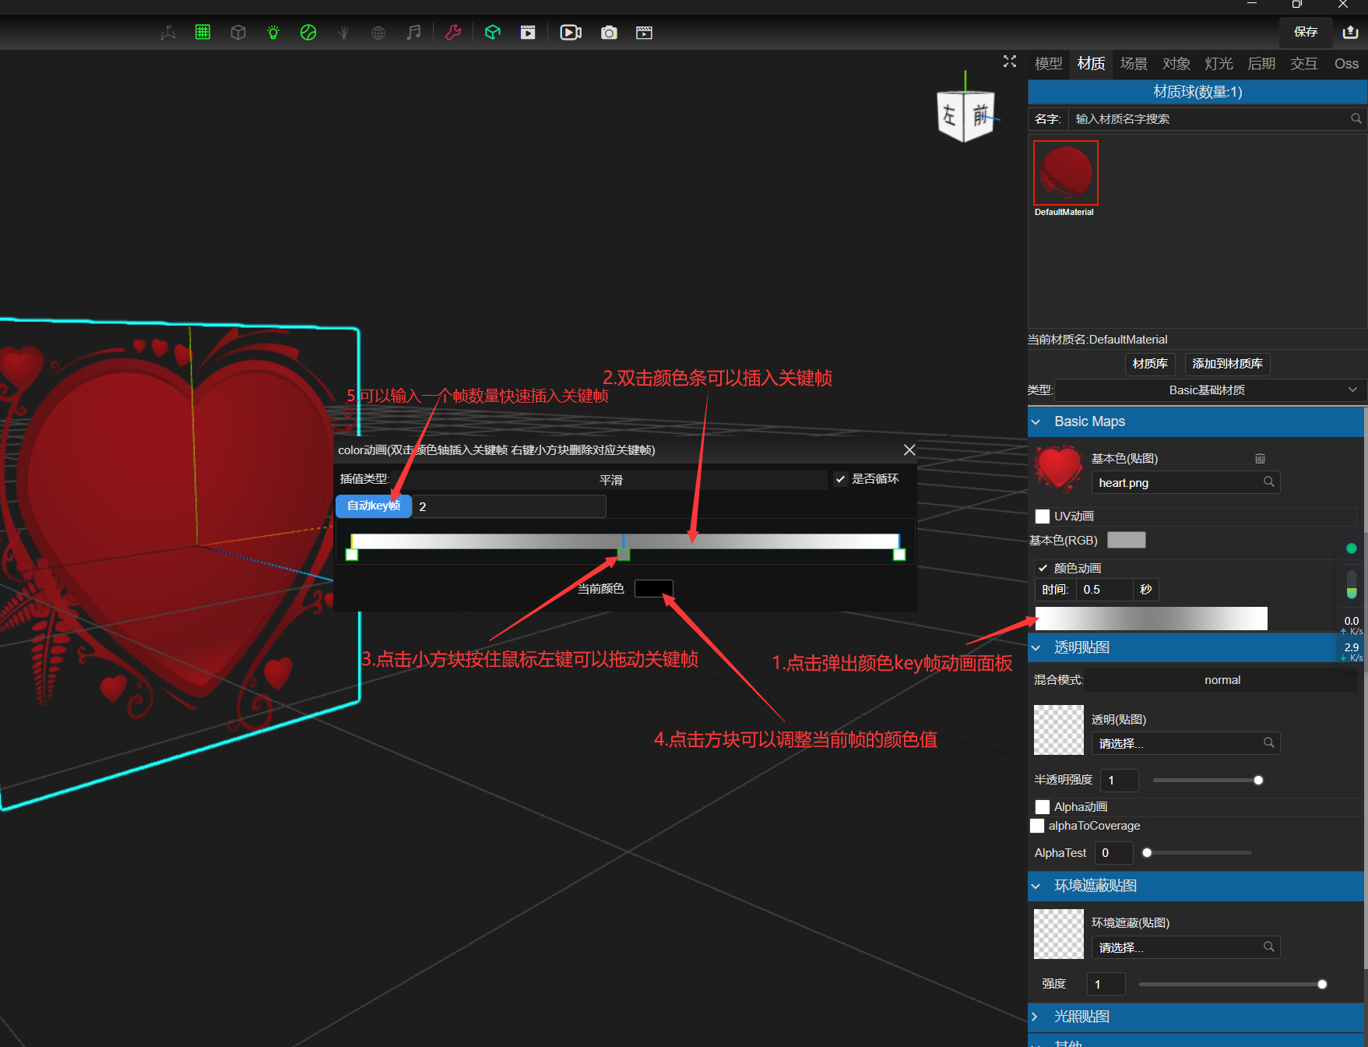Screen dimensions: 1368x1047
Task: Delete base color map with trash icon
Action: pos(1260,459)
